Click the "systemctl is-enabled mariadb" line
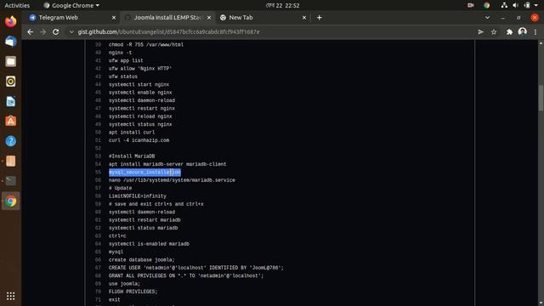This screenshot has height=306, width=544. [149, 244]
